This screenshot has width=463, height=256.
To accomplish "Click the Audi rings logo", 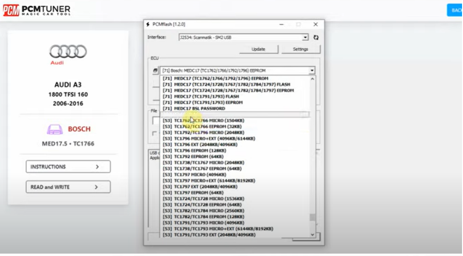I will [68, 52].
